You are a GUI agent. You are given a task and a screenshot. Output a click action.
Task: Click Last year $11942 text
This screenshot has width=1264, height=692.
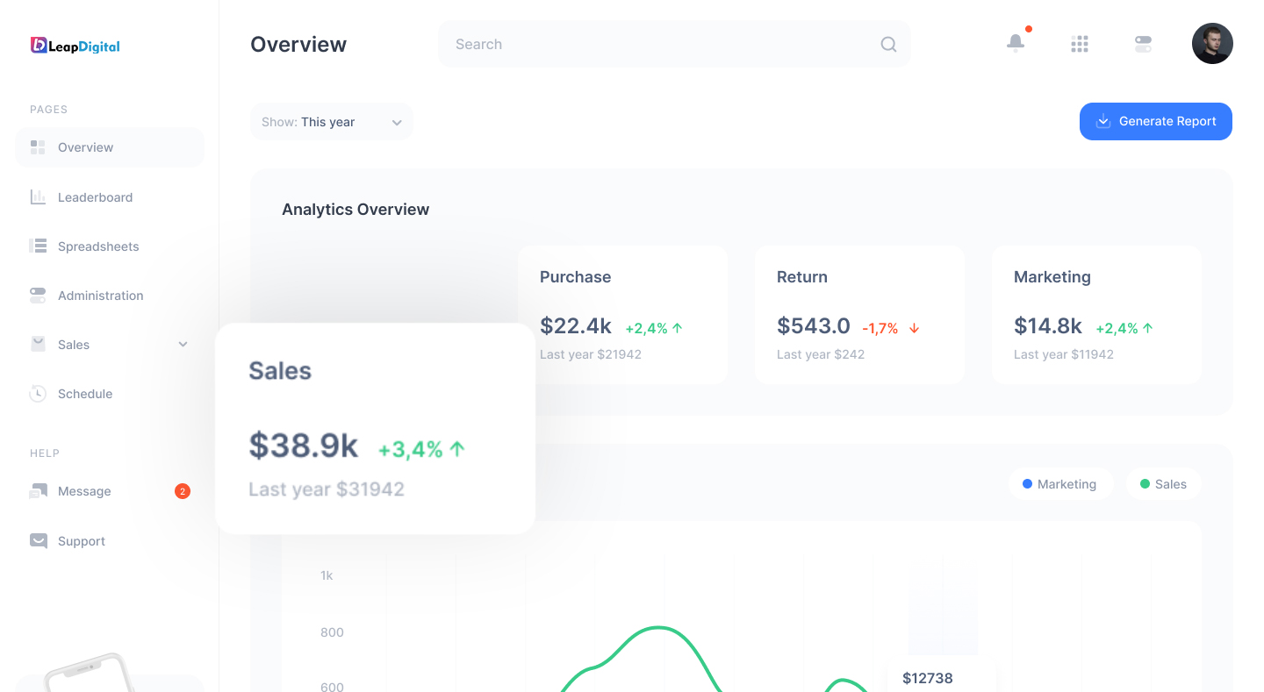[1064, 354]
